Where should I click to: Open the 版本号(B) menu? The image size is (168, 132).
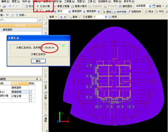pos(129,1)
